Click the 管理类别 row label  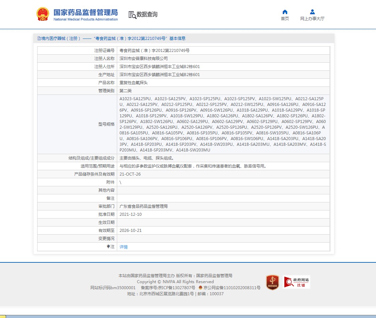tap(106, 91)
